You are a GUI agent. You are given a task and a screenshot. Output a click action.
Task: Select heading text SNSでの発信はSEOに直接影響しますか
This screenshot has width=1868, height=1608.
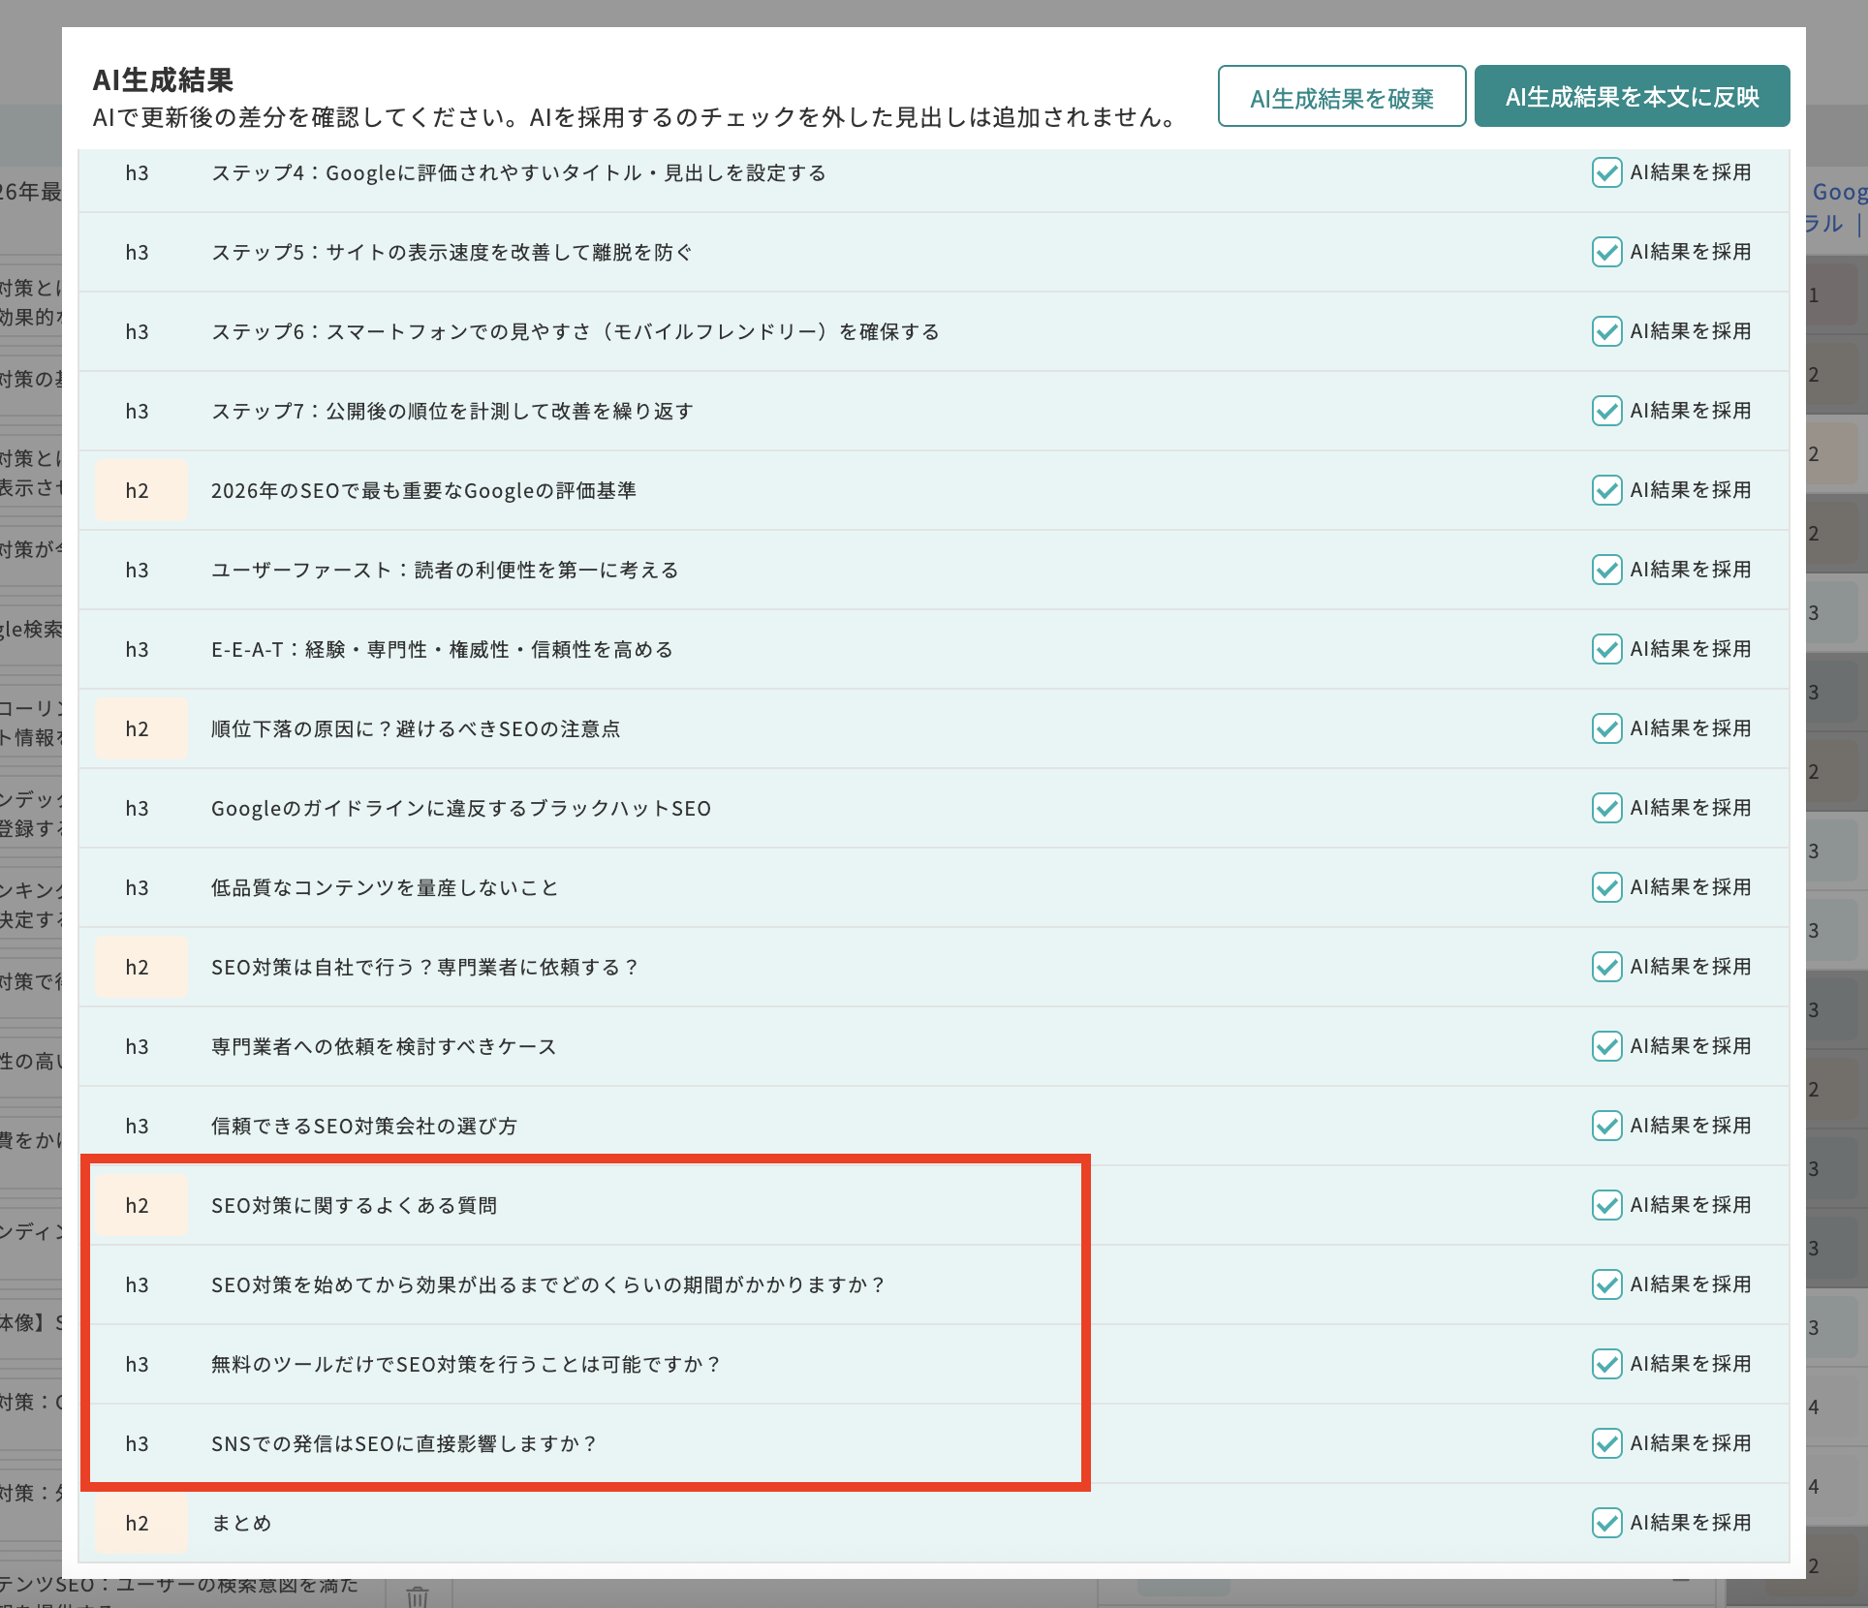tap(403, 1444)
